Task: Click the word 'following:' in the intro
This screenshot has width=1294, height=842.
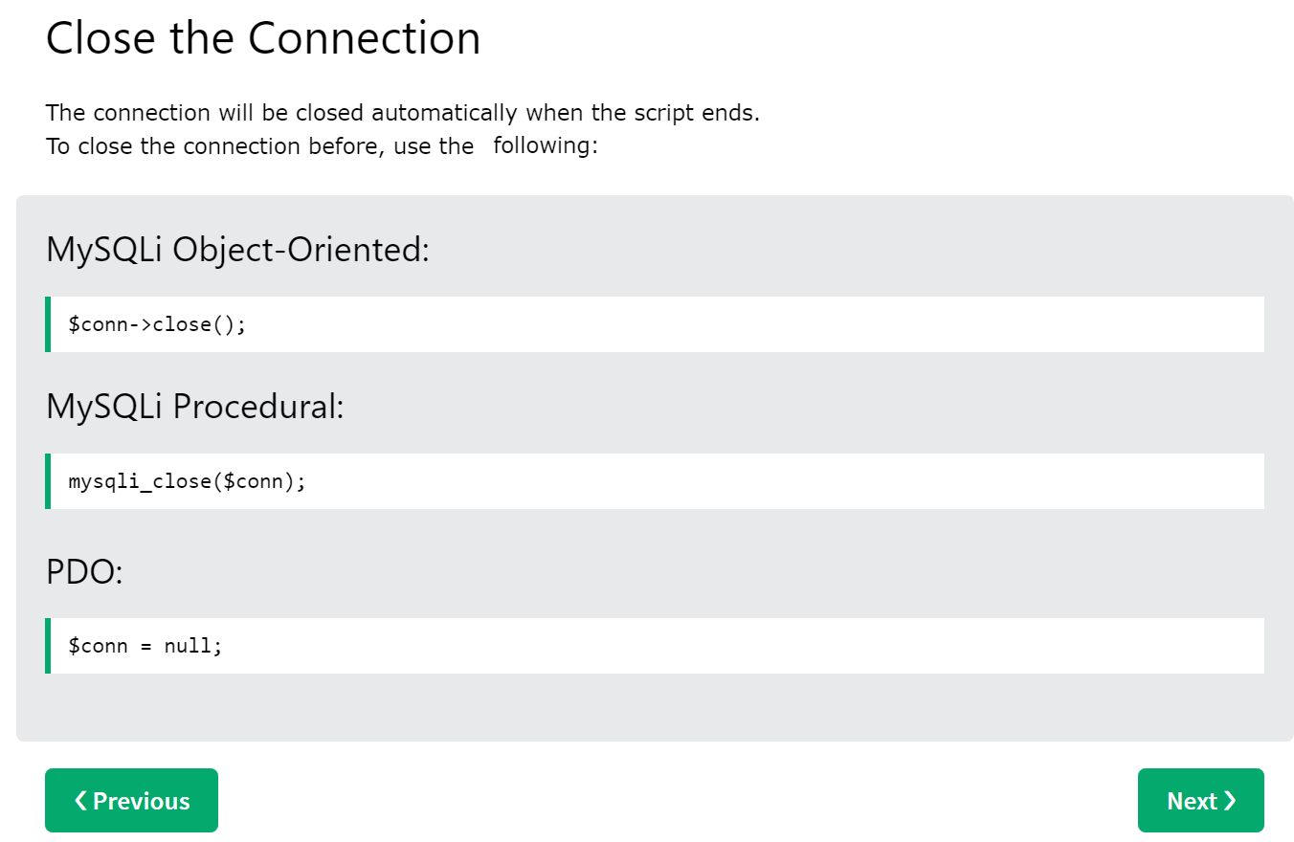Action: [x=546, y=146]
